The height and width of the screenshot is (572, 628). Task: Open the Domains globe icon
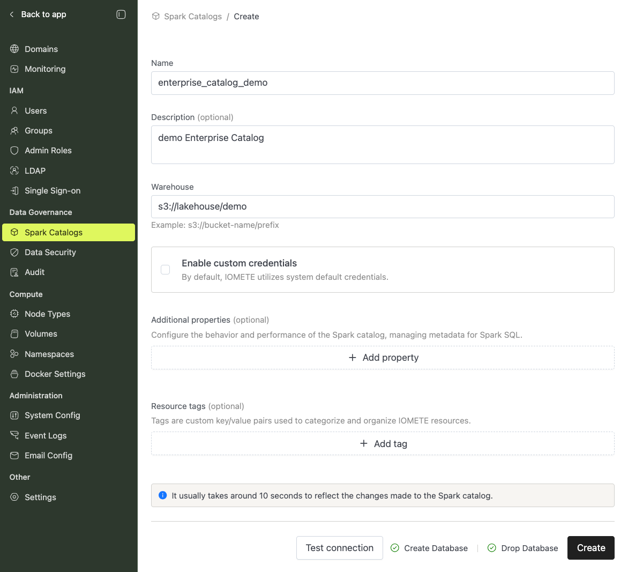pyautogui.click(x=14, y=49)
